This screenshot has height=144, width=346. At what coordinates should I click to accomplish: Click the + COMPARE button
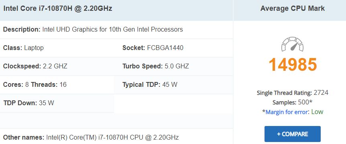(x=292, y=134)
